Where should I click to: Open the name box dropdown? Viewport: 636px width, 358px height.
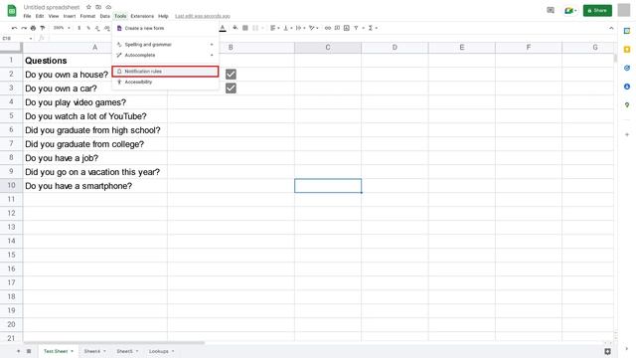coord(31,38)
